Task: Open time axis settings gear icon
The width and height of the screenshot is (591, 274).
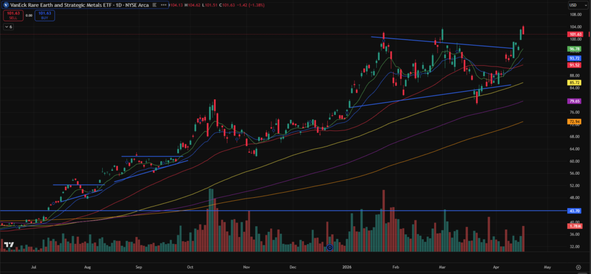Action: (x=578, y=268)
